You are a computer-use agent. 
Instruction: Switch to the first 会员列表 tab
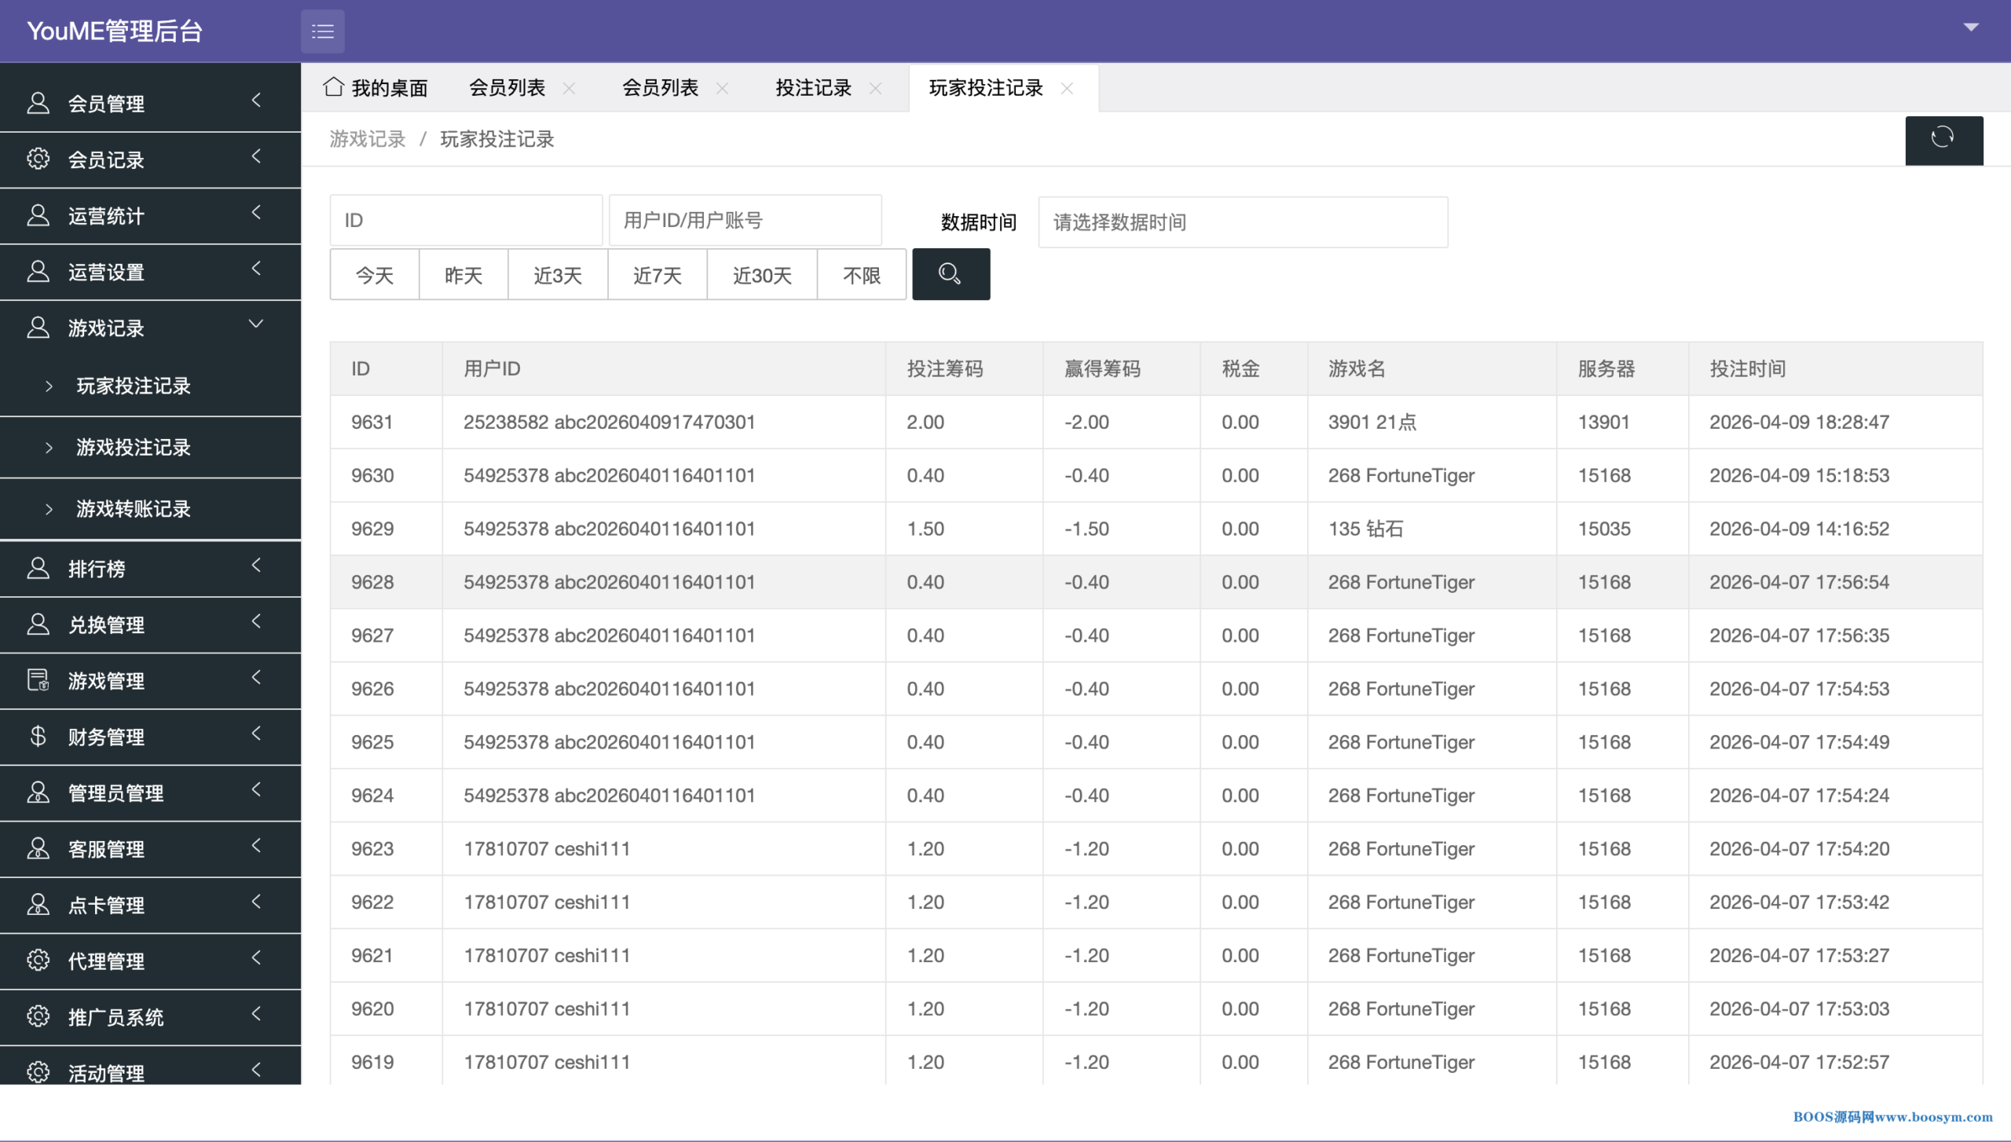tap(507, 88)
